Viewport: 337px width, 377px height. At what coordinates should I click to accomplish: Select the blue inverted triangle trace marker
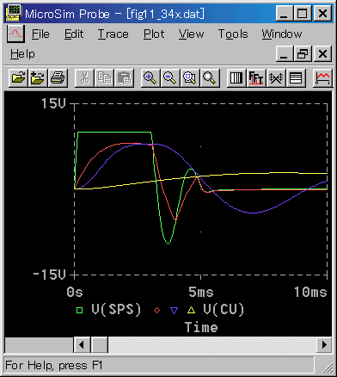pyautogui.click(x=175, y=310)
